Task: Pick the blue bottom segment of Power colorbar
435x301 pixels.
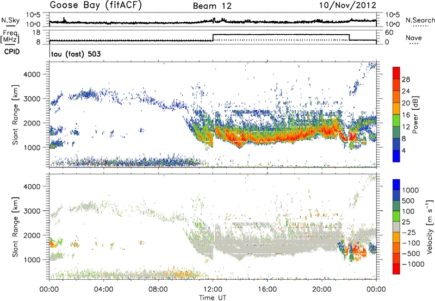Action: point(396,156)
